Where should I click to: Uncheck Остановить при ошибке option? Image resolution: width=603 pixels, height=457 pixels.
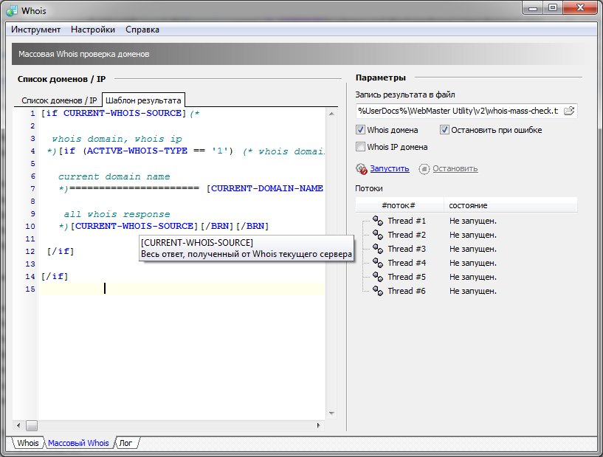coord(445,130)
